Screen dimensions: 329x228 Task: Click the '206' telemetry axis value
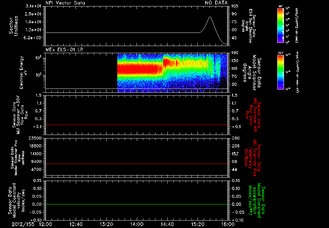click(x=235, y=146)
